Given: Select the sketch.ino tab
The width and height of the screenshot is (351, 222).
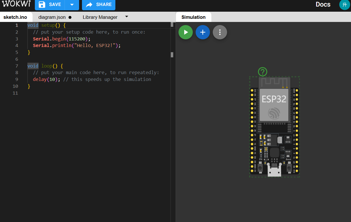Looking at the screenshot, I should coord(16,17).
